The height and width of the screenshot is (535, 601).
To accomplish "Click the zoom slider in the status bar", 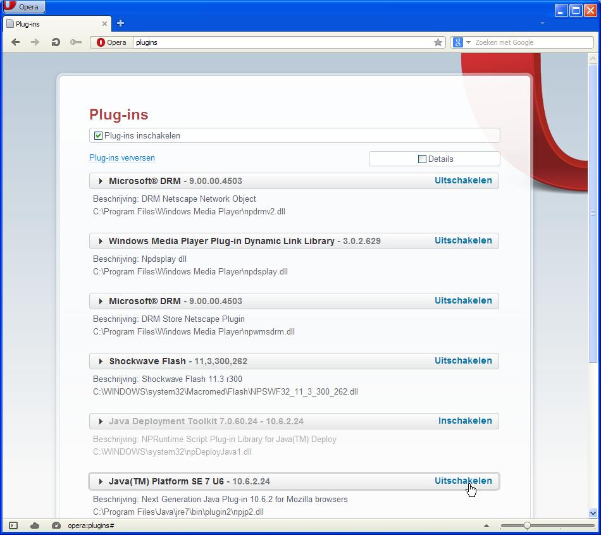I will pyautogui.click(x=527, y=526).
